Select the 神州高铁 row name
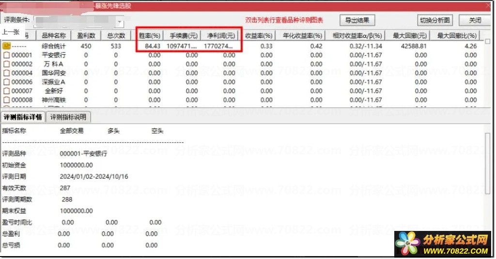The image size is (496, 259). pos(54,100)
